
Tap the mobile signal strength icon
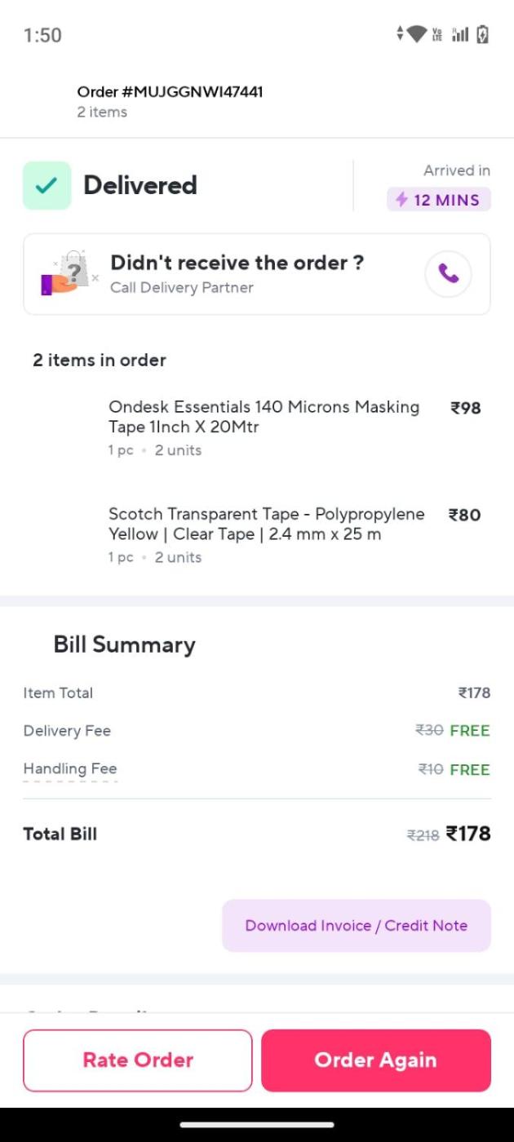click(x=460, y=34)
